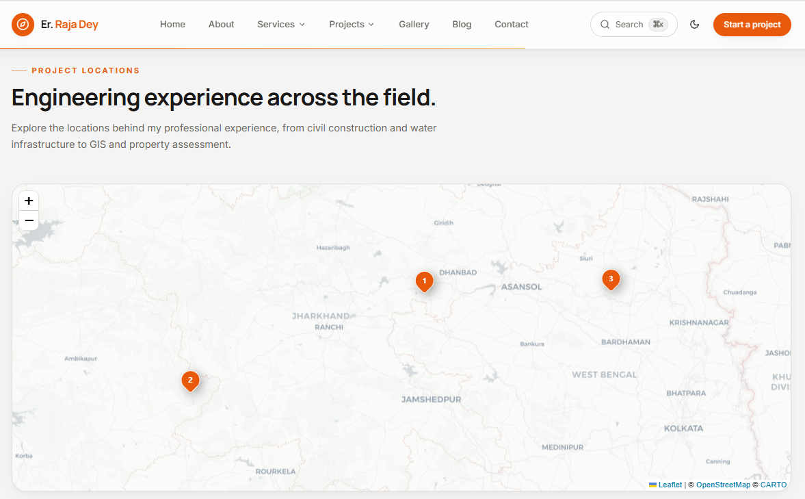Click the Start a project button
Image resolution: width=805 pixels, height=499 pixels.
coord(752,24)
